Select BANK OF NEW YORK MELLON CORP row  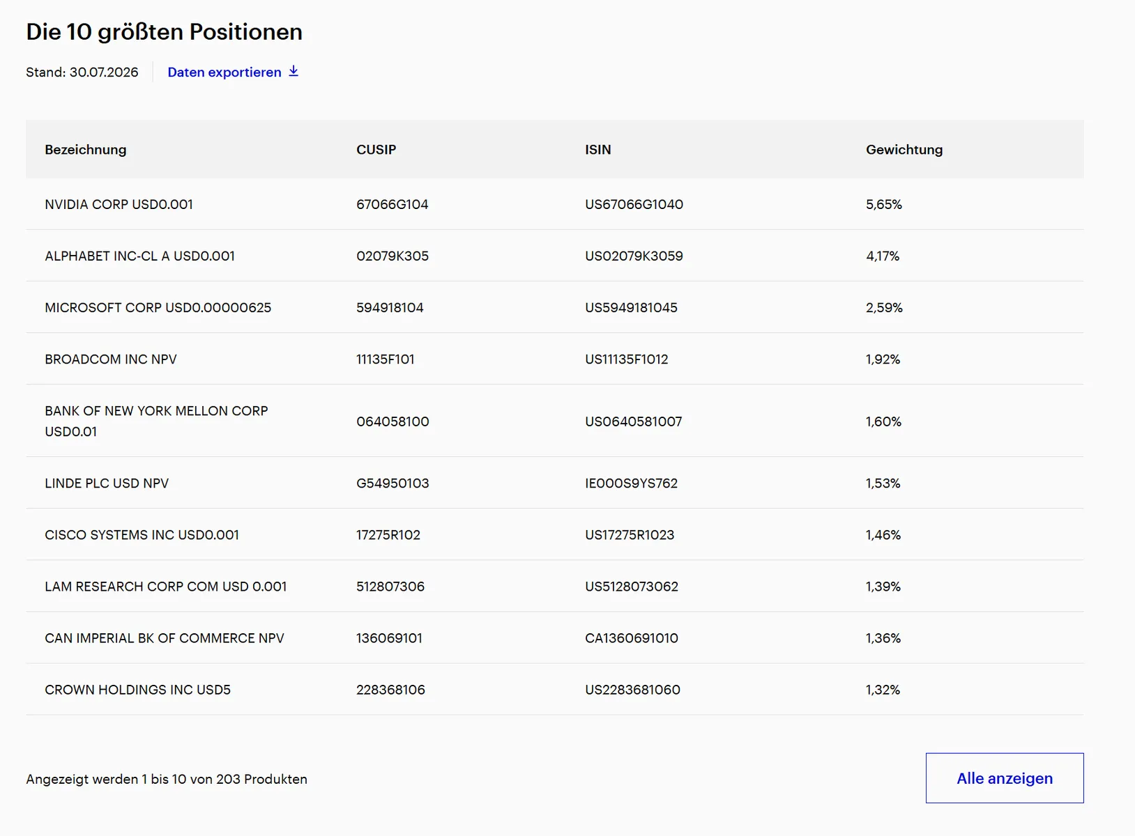pos(555,421)
